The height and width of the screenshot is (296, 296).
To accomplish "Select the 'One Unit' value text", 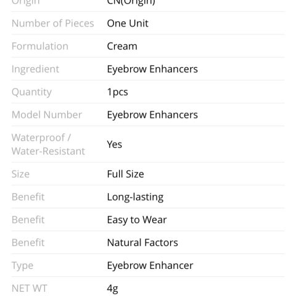I will pos(128,23).
